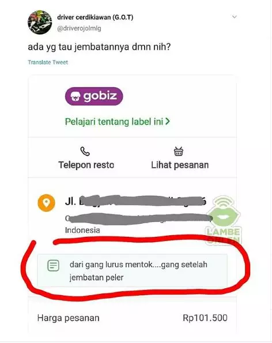Viewport: 272px width, 343px height.
Task: Tap the purple gobiz label badge
Action: point(94,96)
